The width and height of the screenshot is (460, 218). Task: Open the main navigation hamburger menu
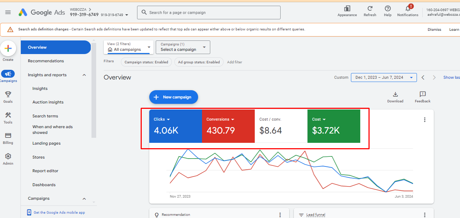click(8, 12)
